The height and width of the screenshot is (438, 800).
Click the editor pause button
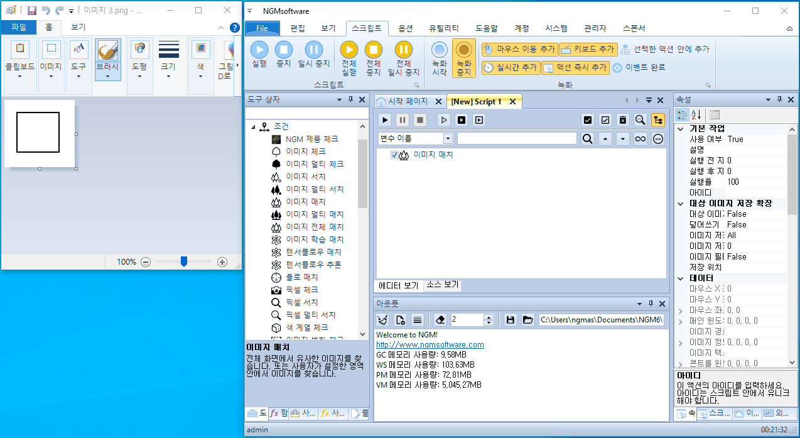[403, 119]
